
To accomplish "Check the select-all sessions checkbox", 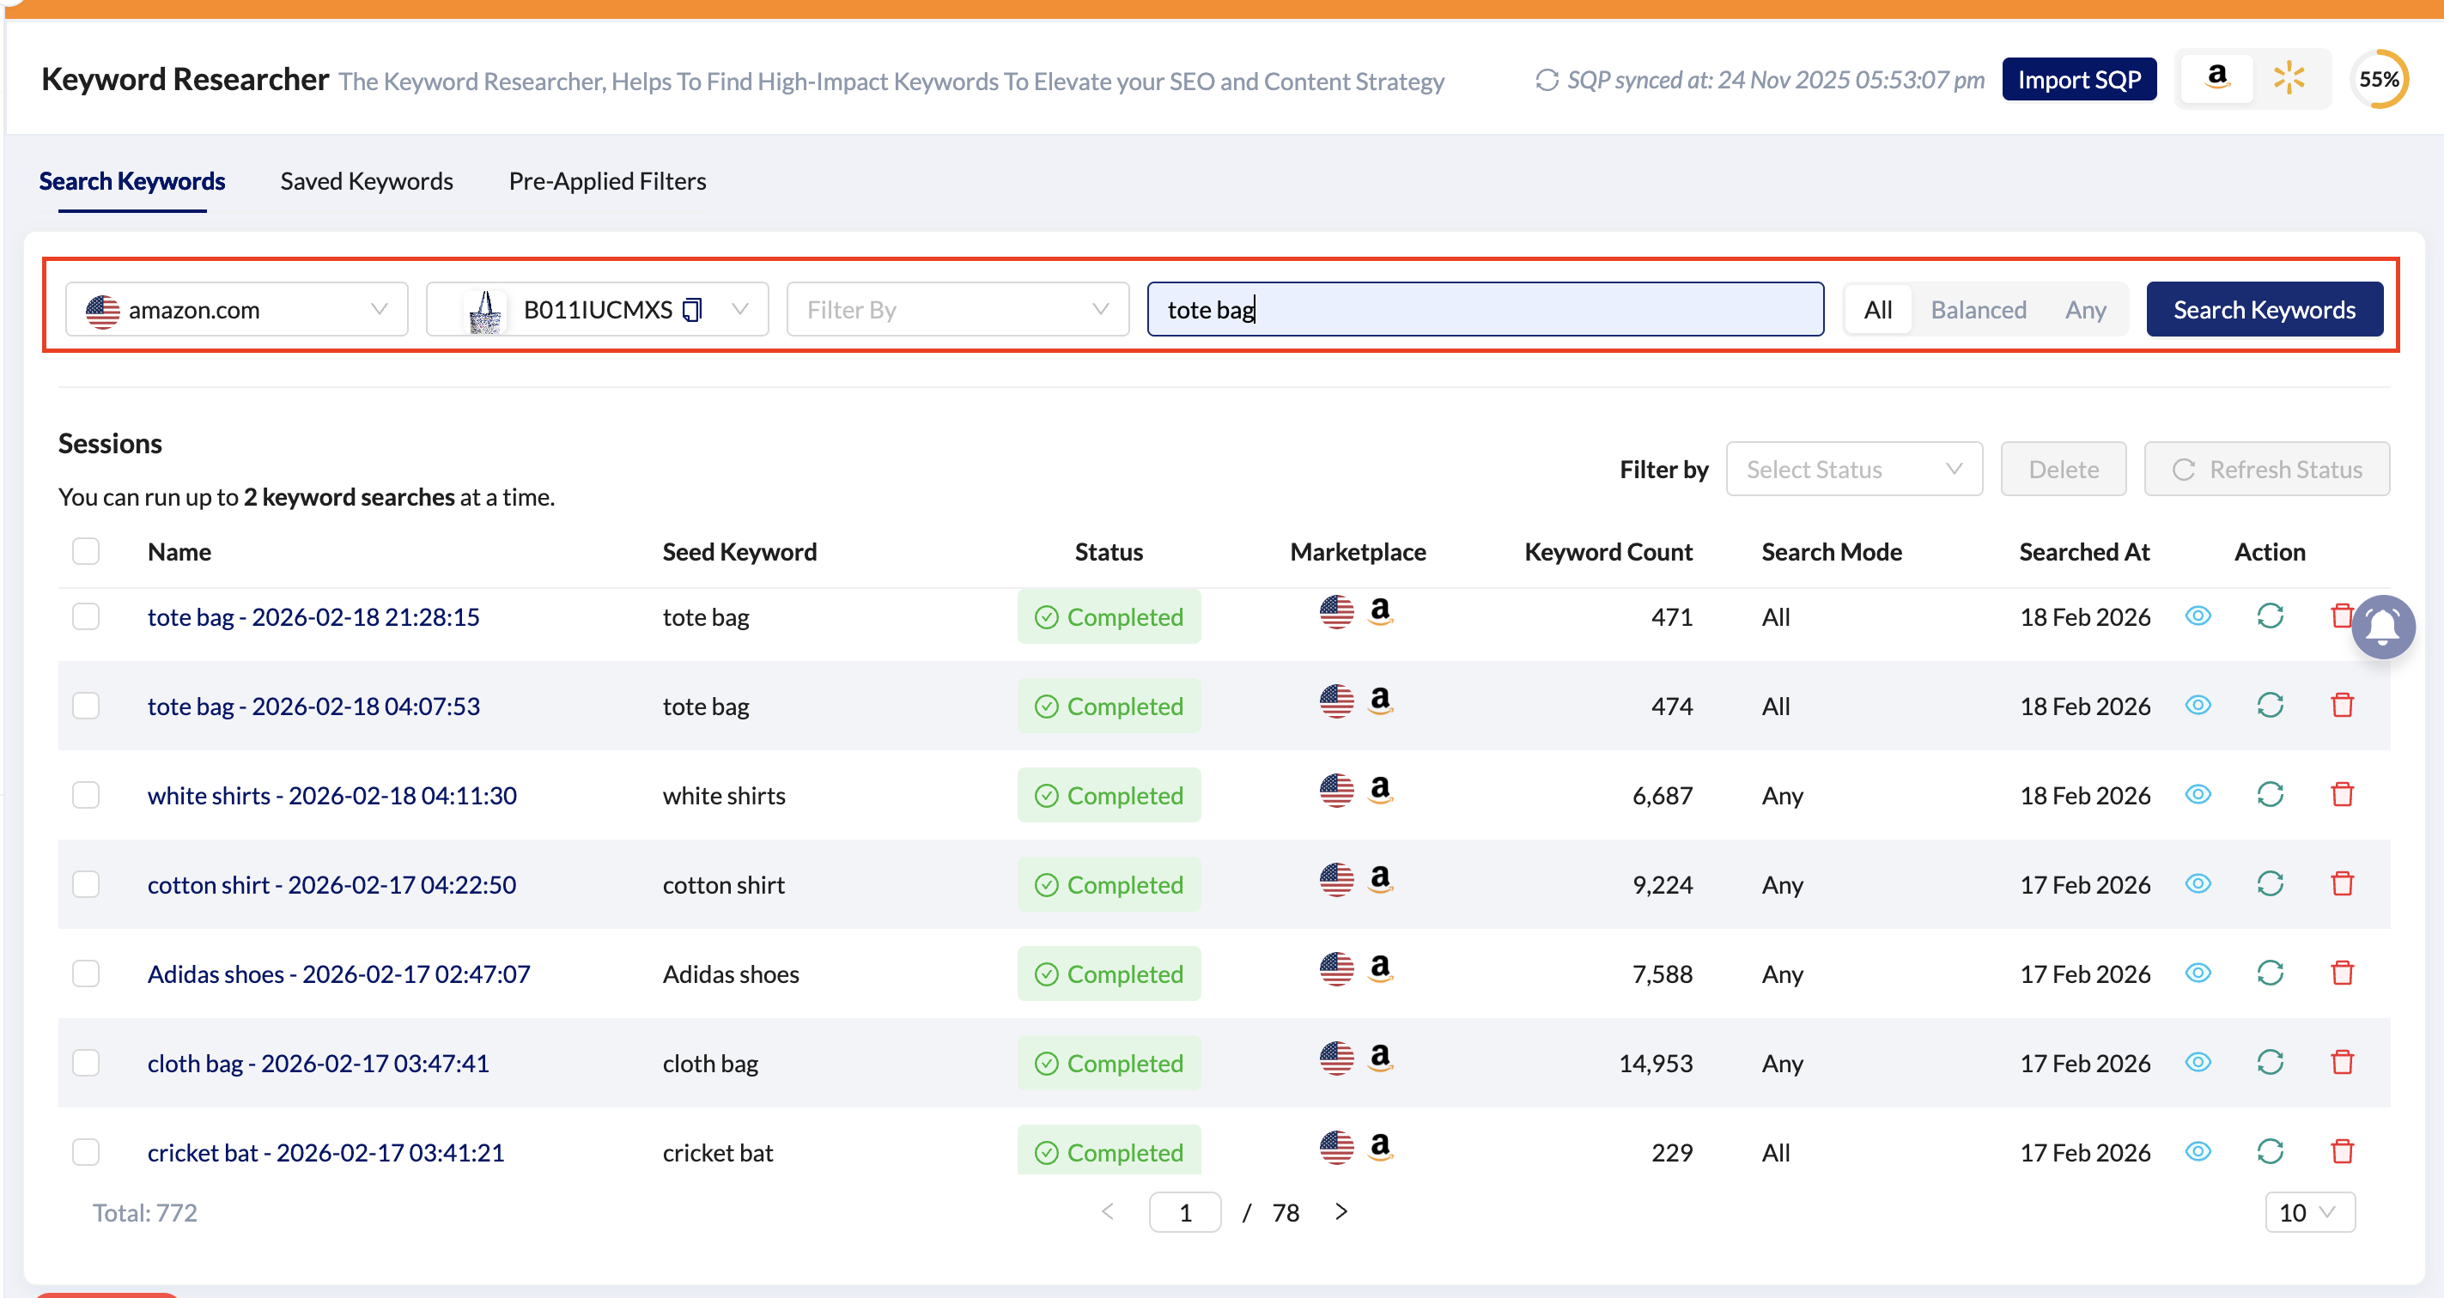I will coord(87,552).
